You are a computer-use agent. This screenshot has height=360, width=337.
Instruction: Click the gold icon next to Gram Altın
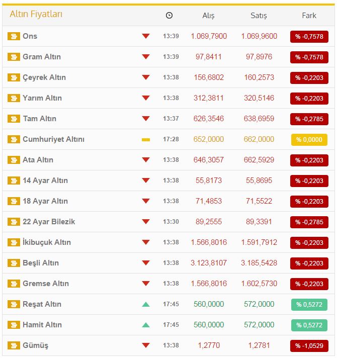[x=14, y=57]
